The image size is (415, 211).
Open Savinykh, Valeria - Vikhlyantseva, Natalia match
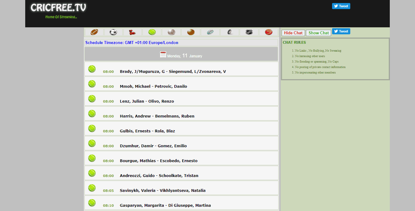click(x=163, y=191)
